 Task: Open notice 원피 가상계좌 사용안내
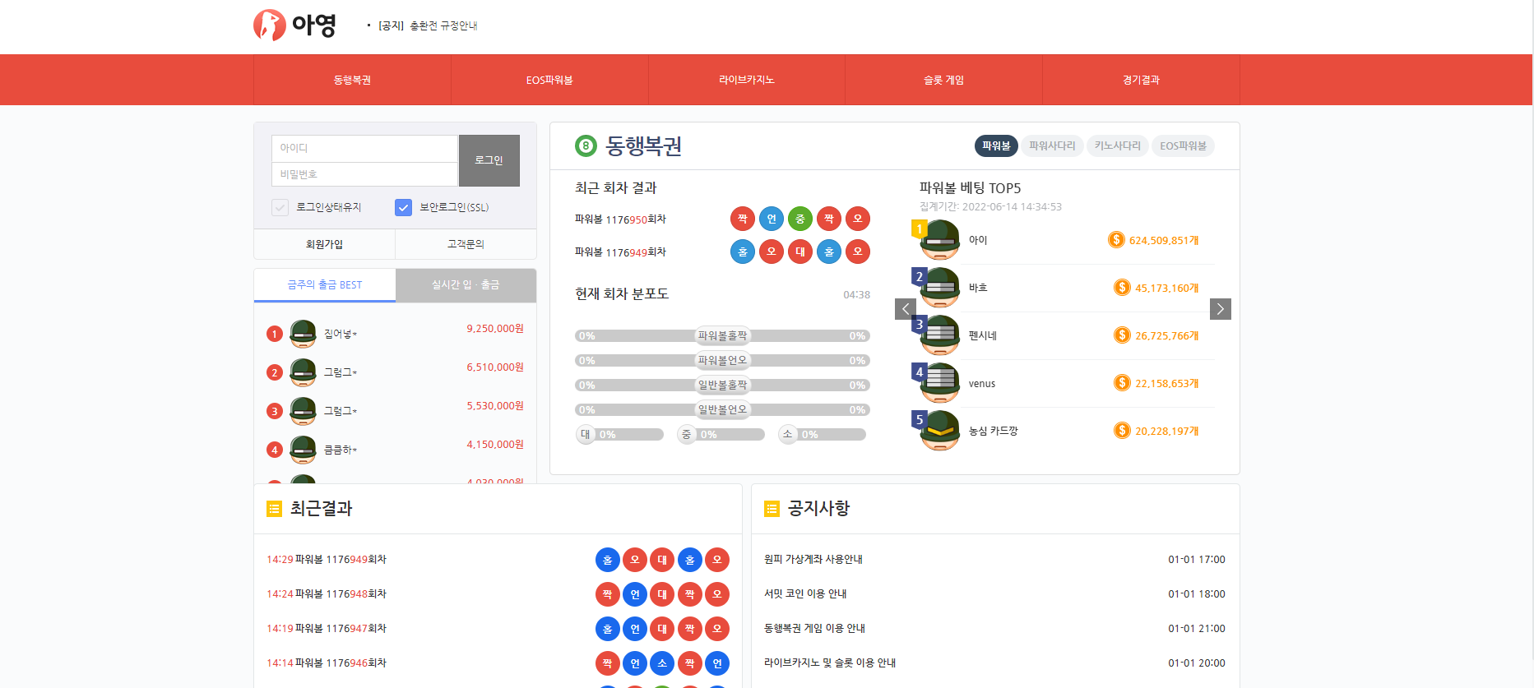(813, 559)
